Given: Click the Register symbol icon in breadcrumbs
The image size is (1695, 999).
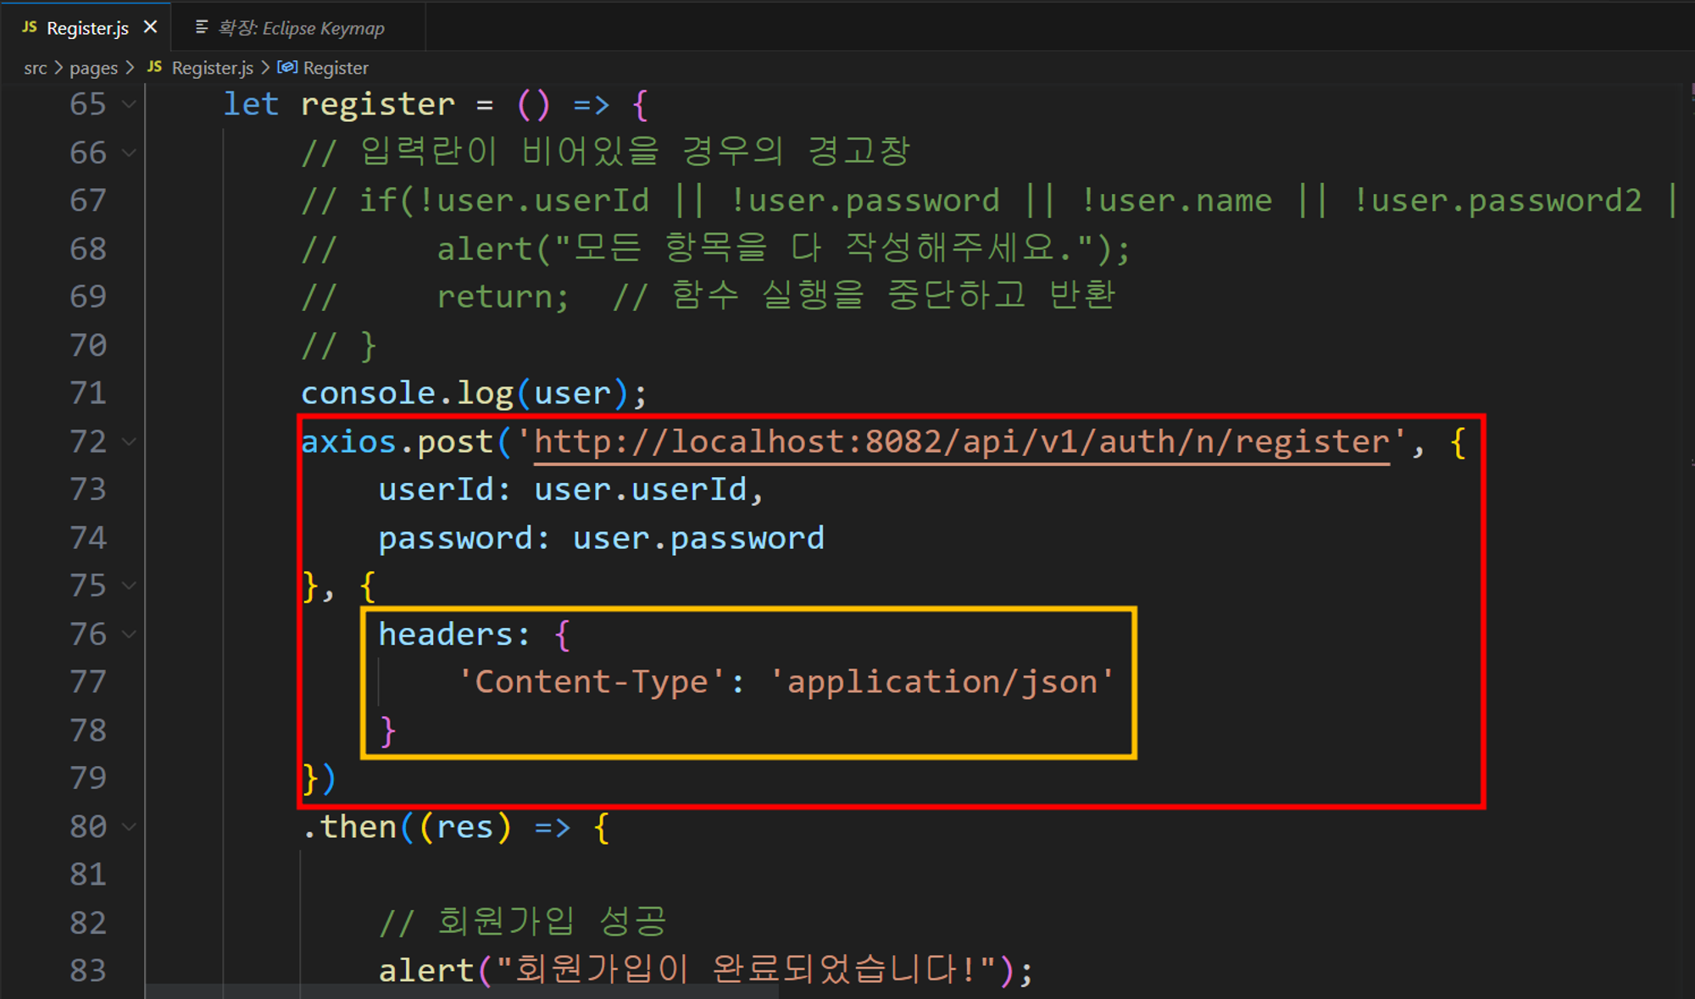Looking at the screenshot, I should click(287, 67).
